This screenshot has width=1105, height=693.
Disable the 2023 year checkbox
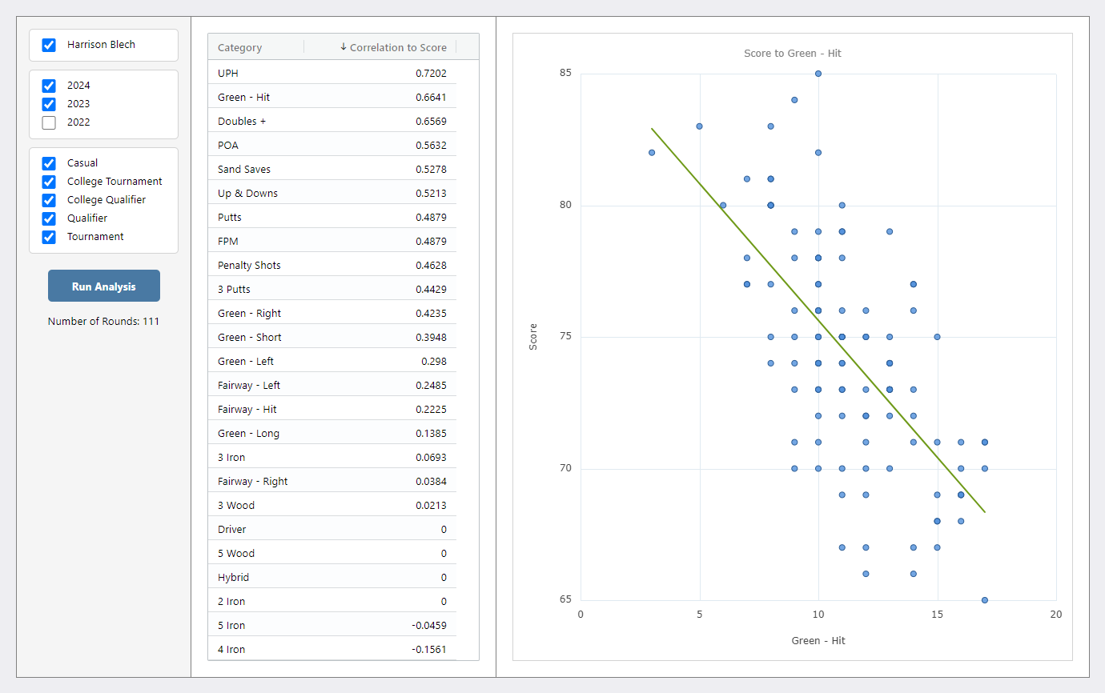click(x=49, y=104)
